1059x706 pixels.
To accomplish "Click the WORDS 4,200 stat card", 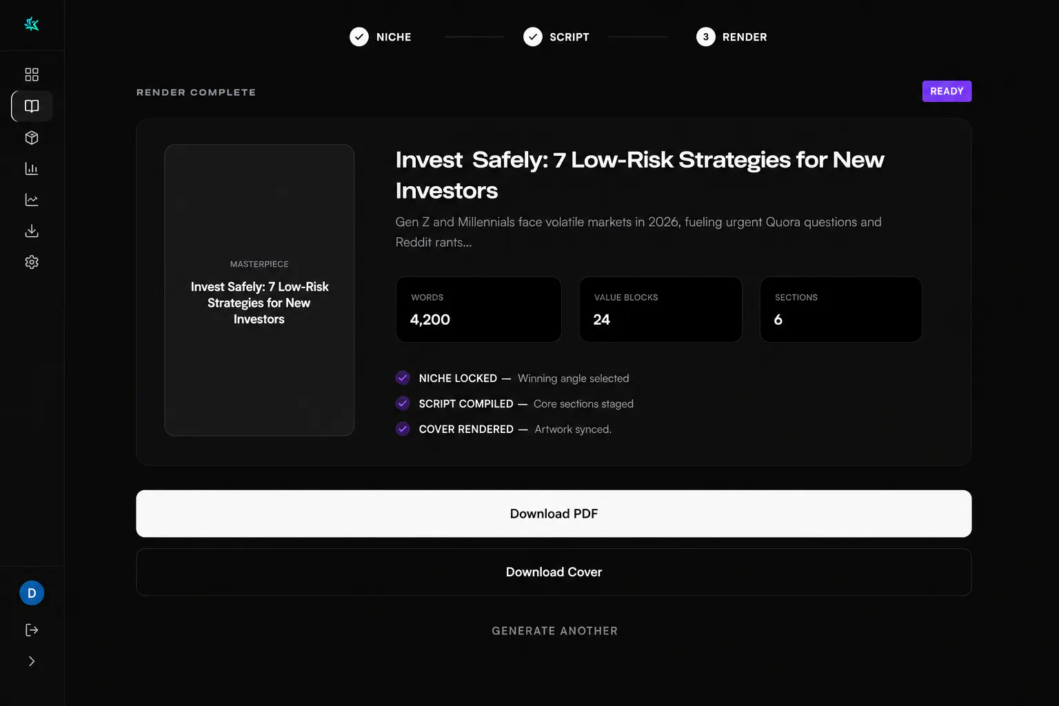I will 478,310.
